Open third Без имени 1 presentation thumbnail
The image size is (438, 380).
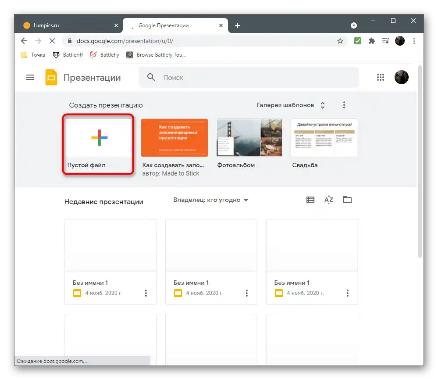pyautogui.click(x=312, y=245)
